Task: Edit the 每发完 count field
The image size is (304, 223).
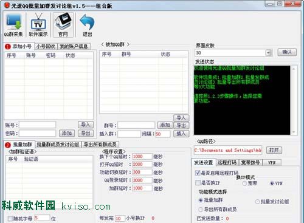Action: [x=120, y=219]
